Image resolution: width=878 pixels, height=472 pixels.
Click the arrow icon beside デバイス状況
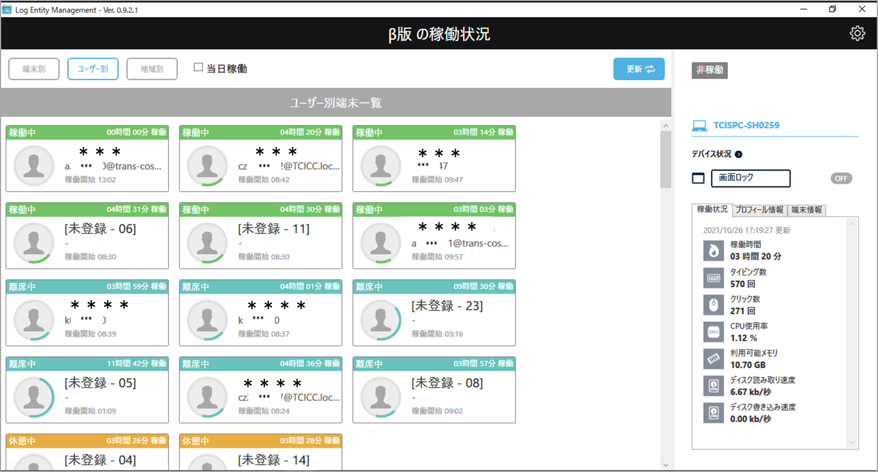(738, 154)
